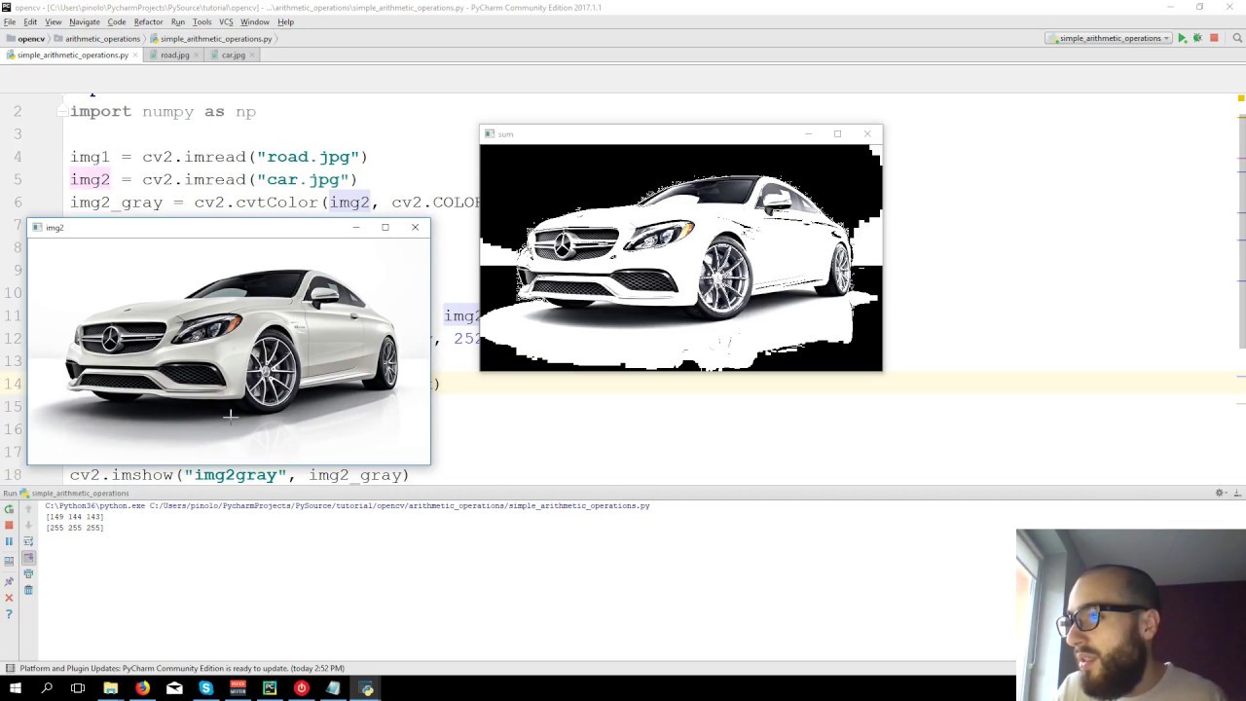Open Firefox from taskbar

142,688
